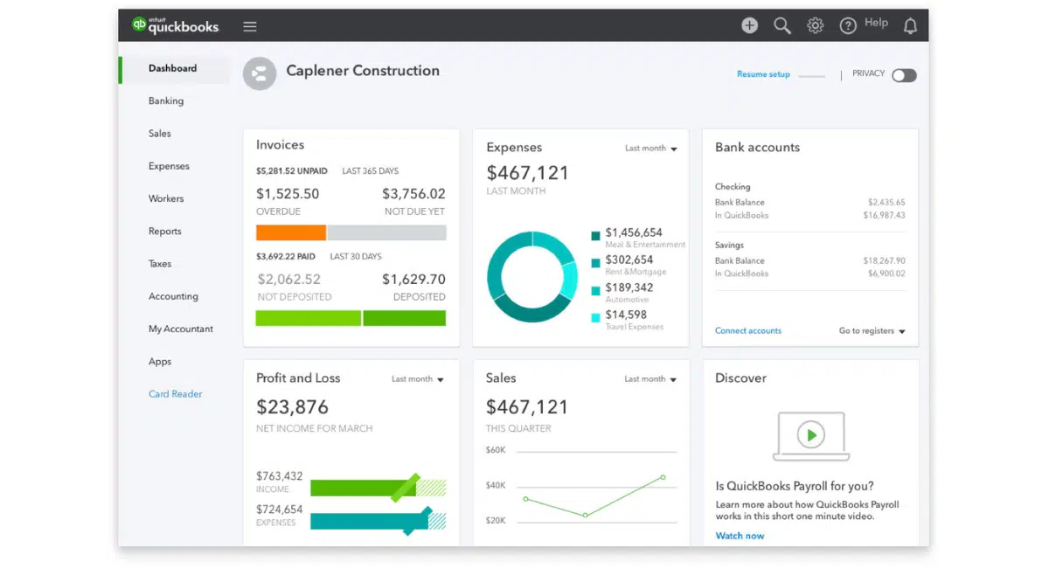Open Expenses in the sidebar
Image resolution: width=1049 pixels, height=568 pixels.
pyautogui.click(x=169, y=166)
